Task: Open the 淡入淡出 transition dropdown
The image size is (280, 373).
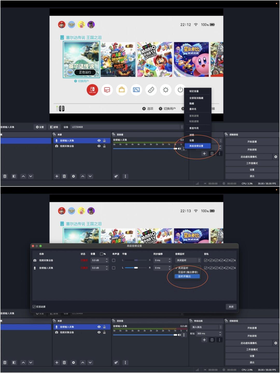Action: coord(206,327)
